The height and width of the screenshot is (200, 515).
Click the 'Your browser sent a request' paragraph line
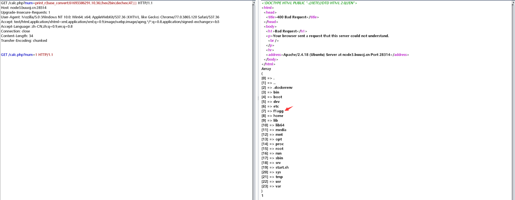tap(328, 36)
